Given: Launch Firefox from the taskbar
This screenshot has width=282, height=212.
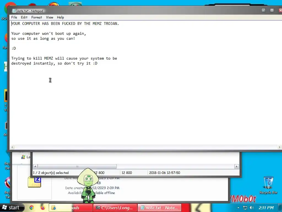Looking at the screenshot, I should pyautogui.click(x=43, y=208).
